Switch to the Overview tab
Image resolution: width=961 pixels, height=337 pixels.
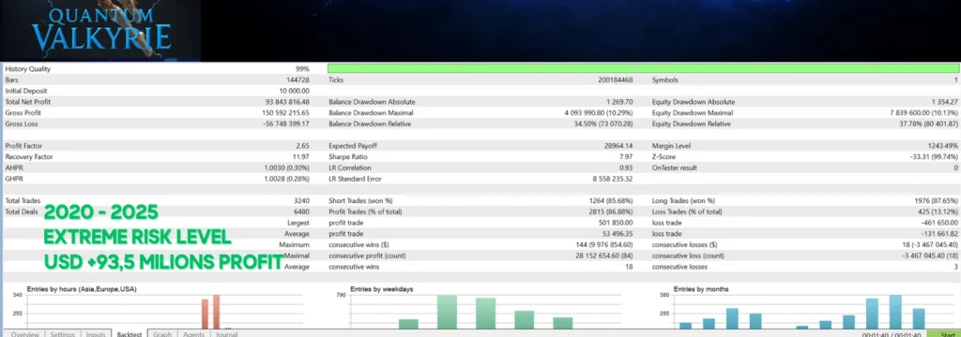(x=24, y=334)
